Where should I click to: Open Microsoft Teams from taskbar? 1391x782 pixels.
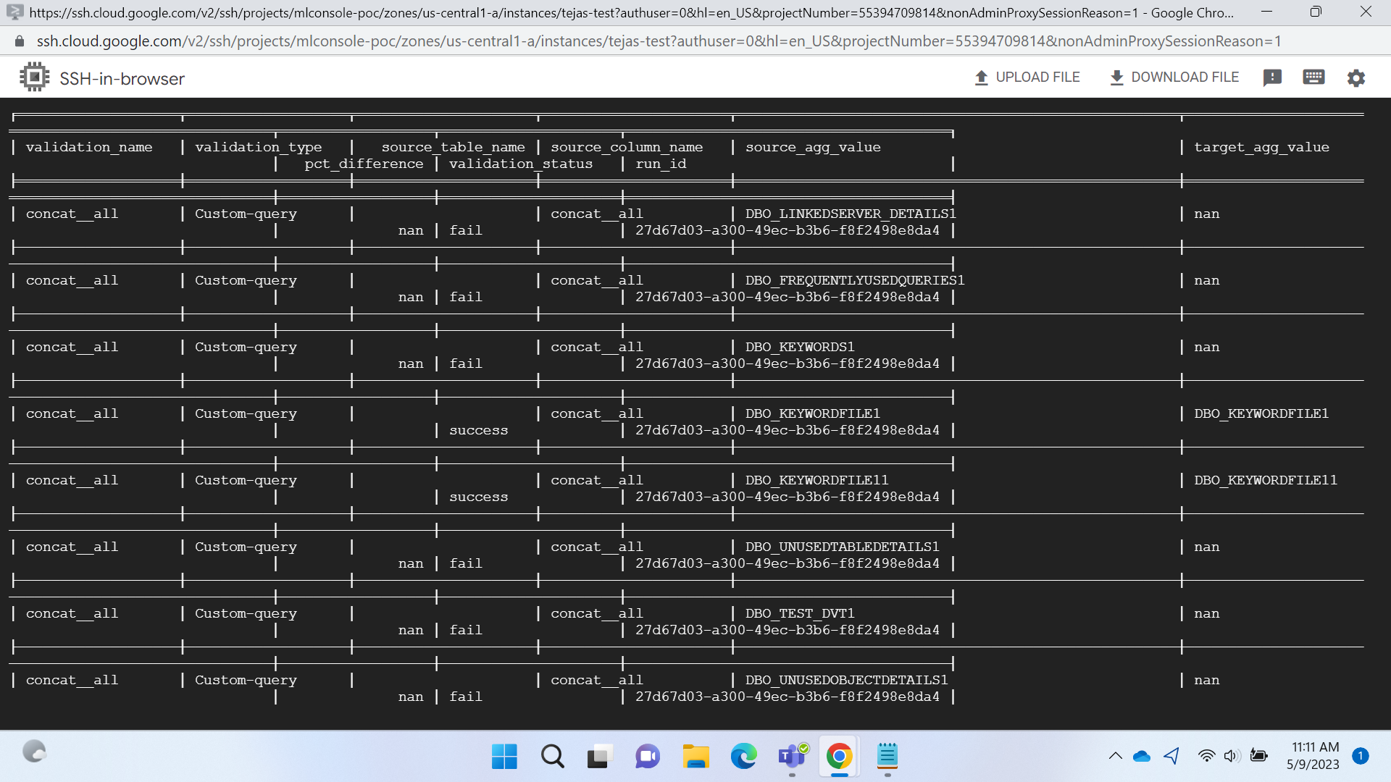(x=791, y=756)
